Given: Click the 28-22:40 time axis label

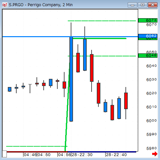Looking at the screenshot, I should pos(116,155).
